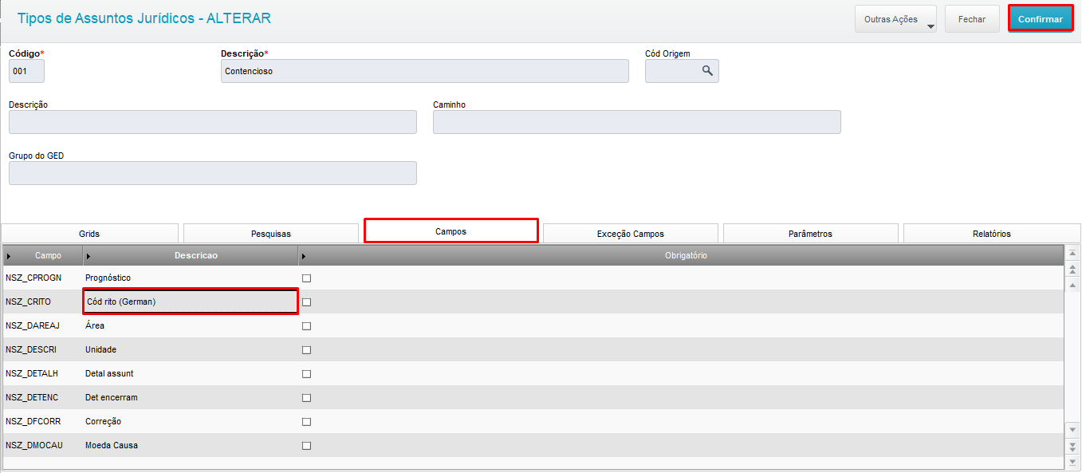The width and height of the screenshot is (1082, 473).
Task: Select the NSZ_CRITO campo cell
Action: pyautogui.click(x=42, y=302)
